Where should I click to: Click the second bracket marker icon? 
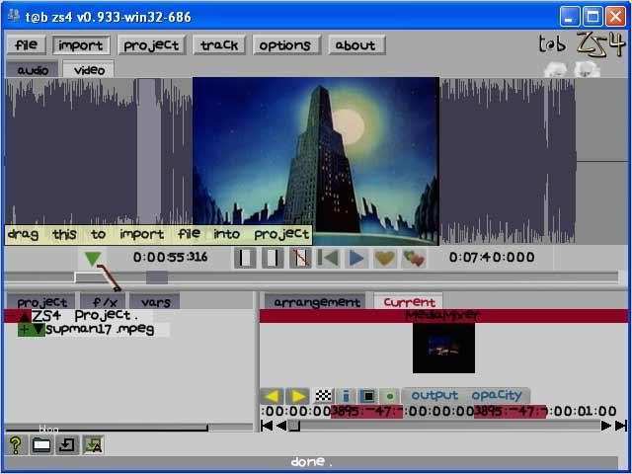(273, 258)
